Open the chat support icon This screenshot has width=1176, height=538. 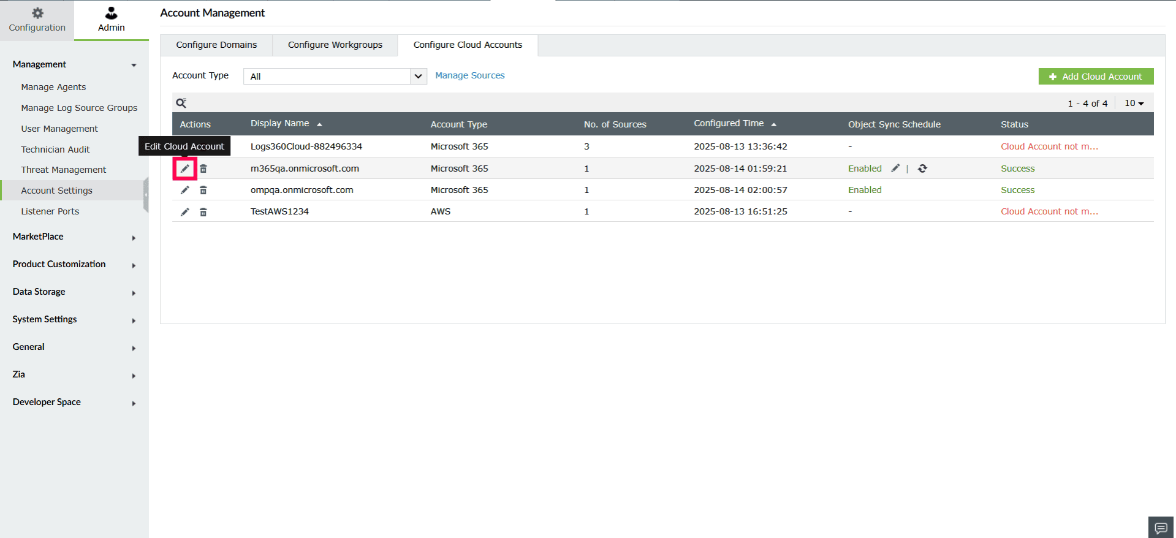1161,528
